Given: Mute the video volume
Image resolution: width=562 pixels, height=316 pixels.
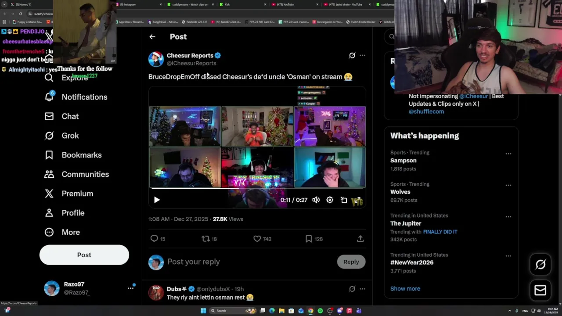Looking at the screenshot, I should (x=316, y=200).
